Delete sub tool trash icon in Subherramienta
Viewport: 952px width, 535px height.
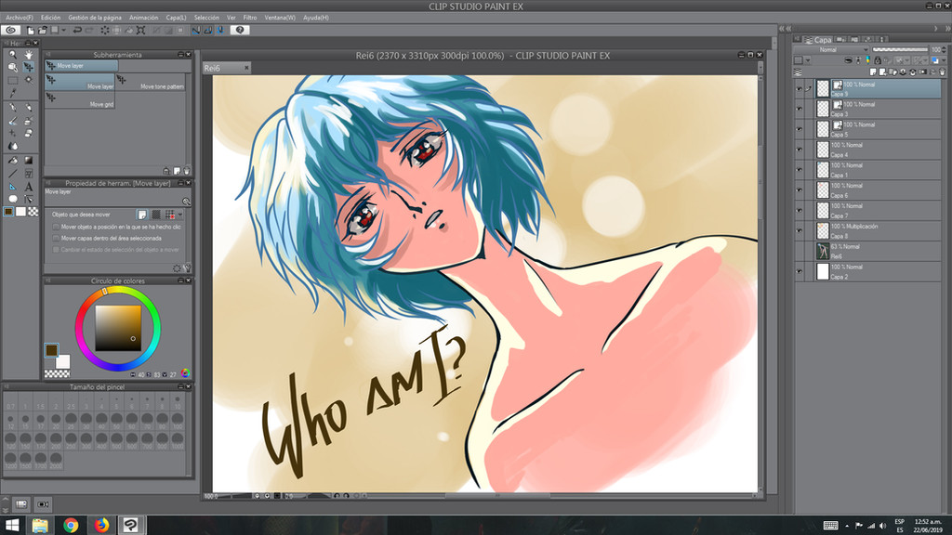(187, 171)
